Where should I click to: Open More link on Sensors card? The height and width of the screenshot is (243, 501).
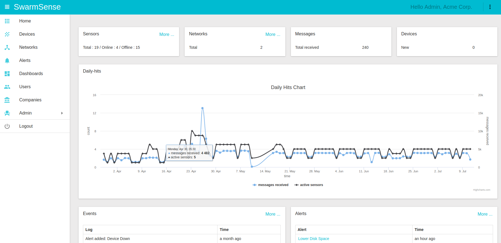[x=167, y=35]
